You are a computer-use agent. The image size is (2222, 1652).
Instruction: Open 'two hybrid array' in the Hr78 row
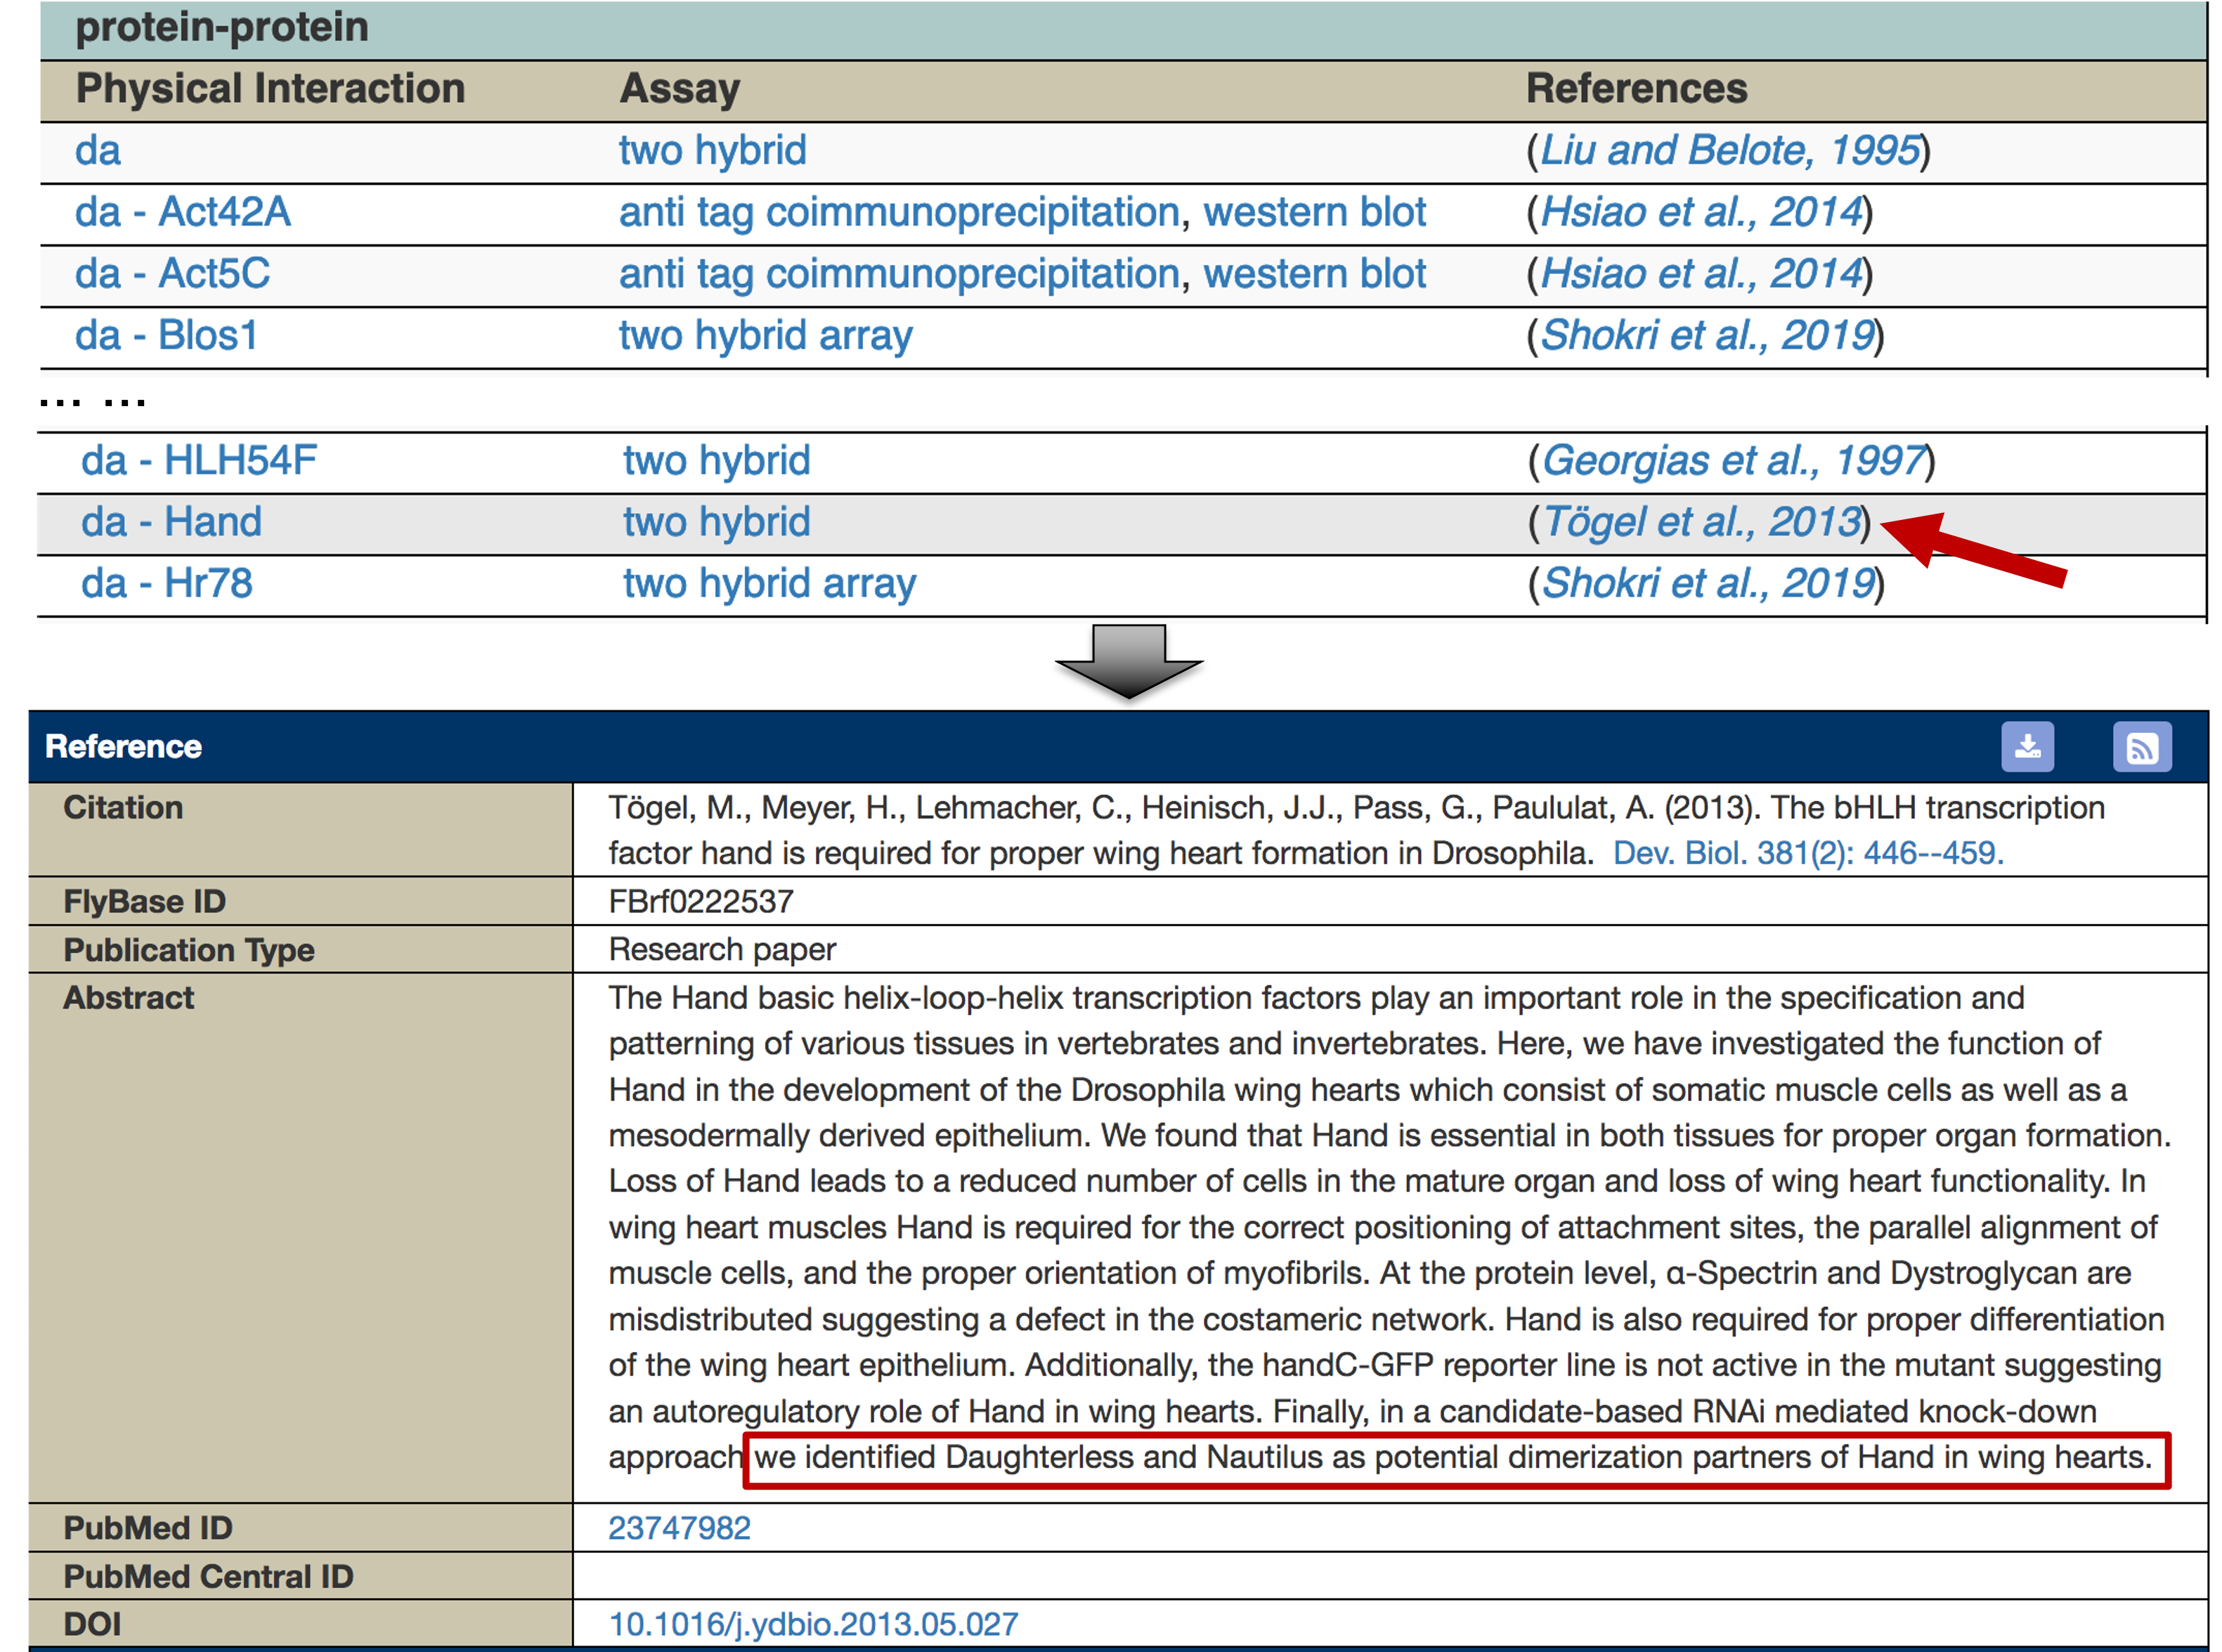click(770, 584)
